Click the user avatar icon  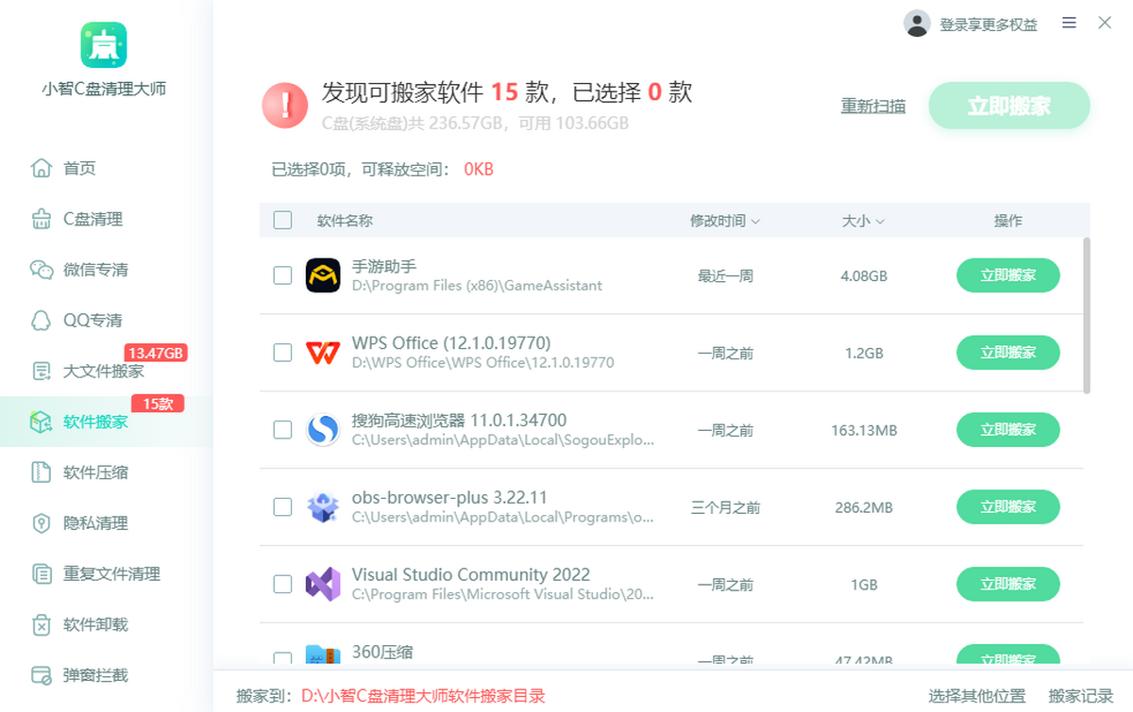point(917,24)
